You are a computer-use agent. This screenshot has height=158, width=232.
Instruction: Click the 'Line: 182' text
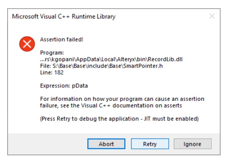pos(52,73)
